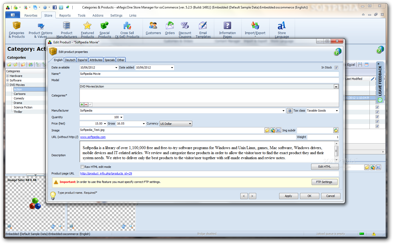Screen dimensions: 393x244
Task: Open Discount Coupons
Action: coord(185,30)
